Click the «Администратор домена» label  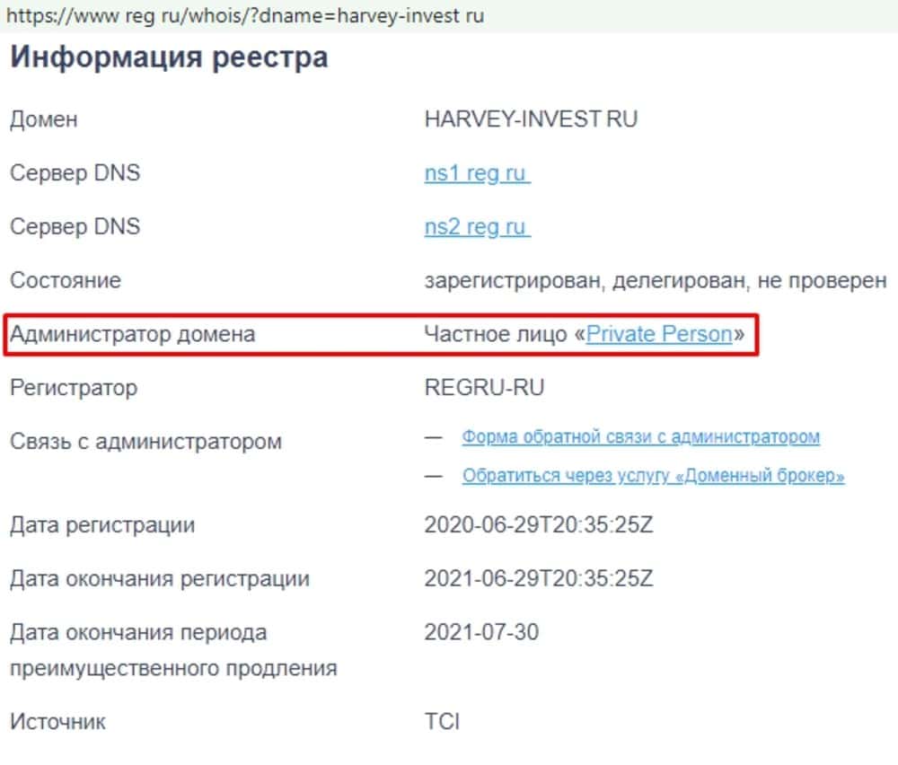(132, 335)
